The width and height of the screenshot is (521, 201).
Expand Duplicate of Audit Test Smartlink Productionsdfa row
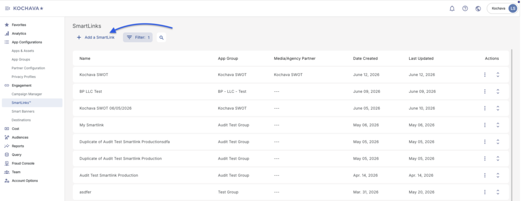498,142
